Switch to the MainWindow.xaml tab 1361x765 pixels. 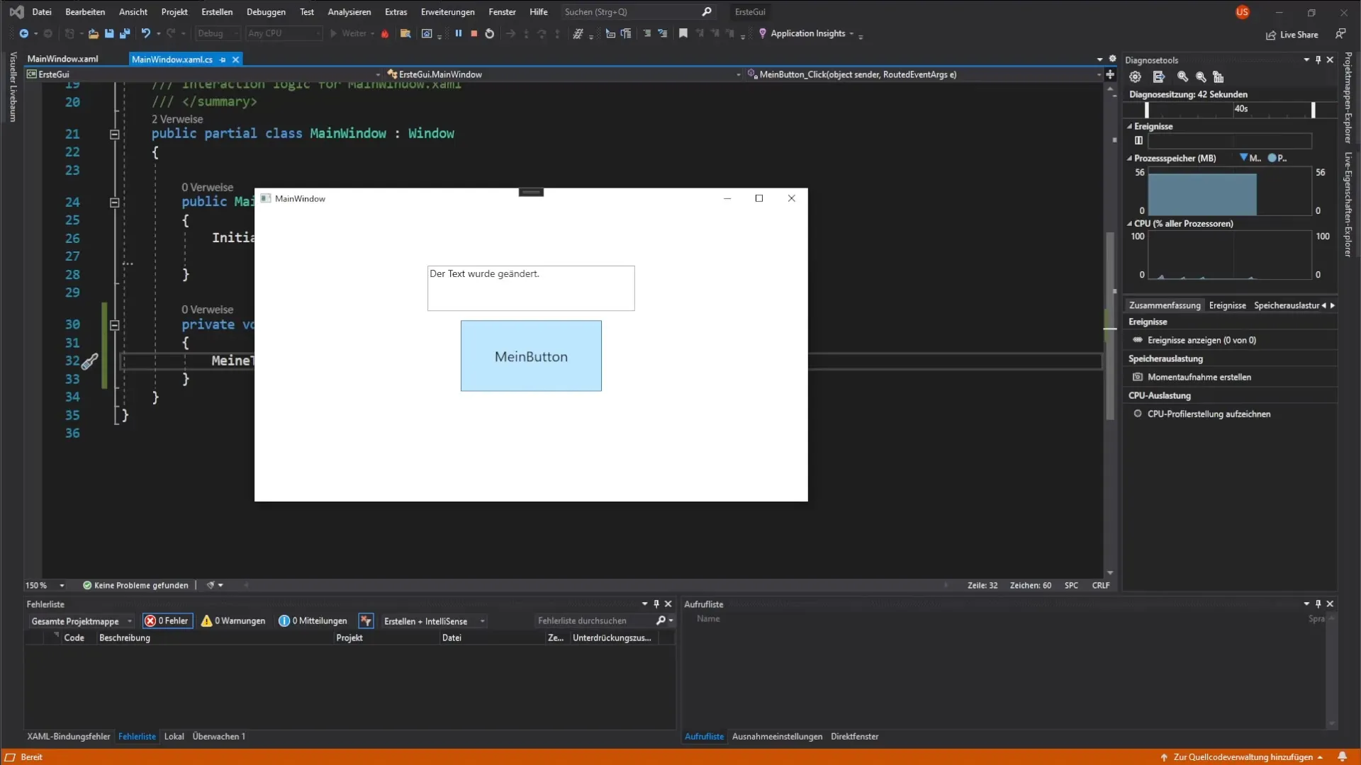tap(62, 59)
